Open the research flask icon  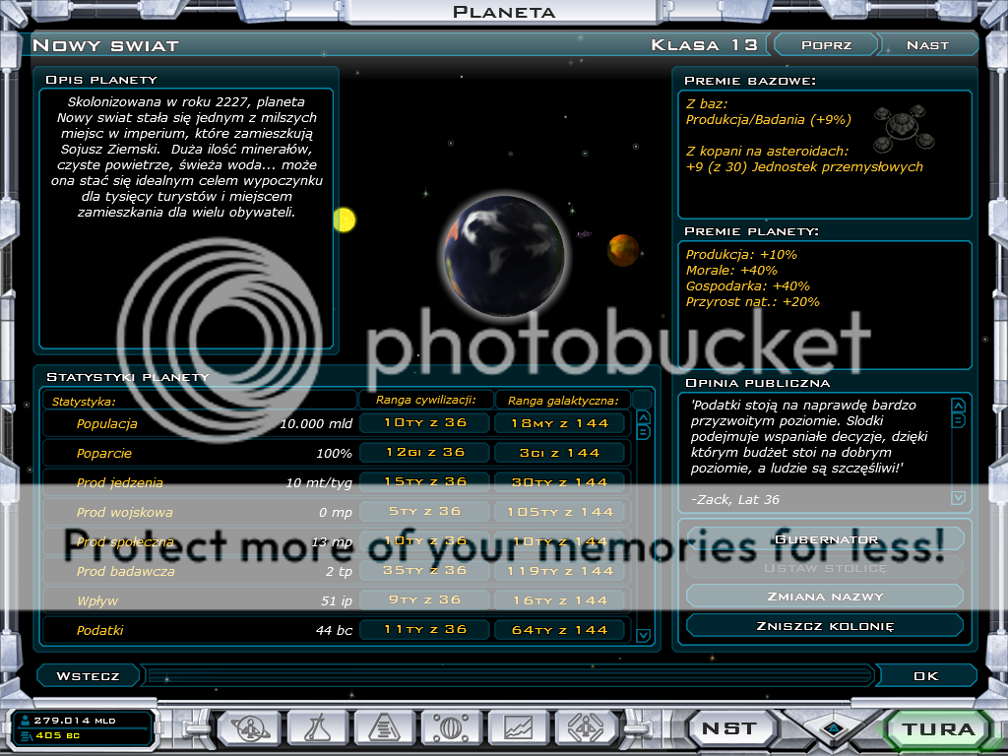(x=317, y=728)
